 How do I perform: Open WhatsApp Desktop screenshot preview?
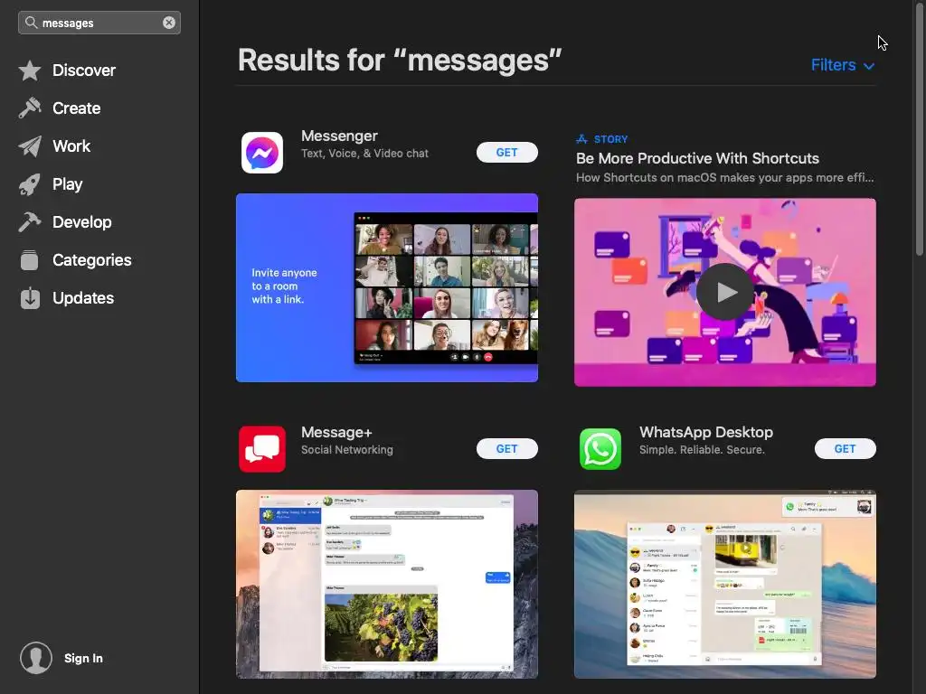coord(724,585)
